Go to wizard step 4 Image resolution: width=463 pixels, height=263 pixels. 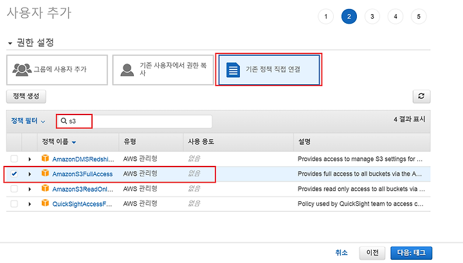click(x=395, y=16)
